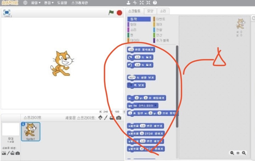
Task: Click the y field in 이동하기 block
Action: click(145, 98)
